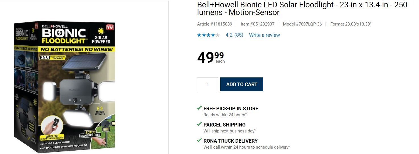
Task: Click the RONA TRUCK DELIVERY heading
Action: click(231, 141)
